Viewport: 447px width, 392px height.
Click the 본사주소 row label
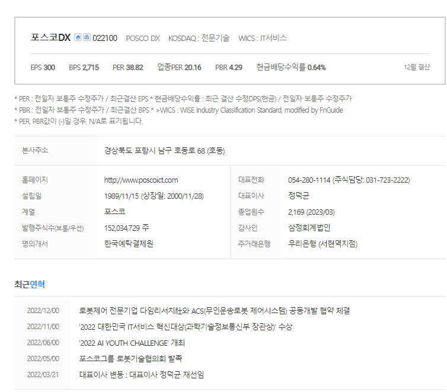(35, 150)
